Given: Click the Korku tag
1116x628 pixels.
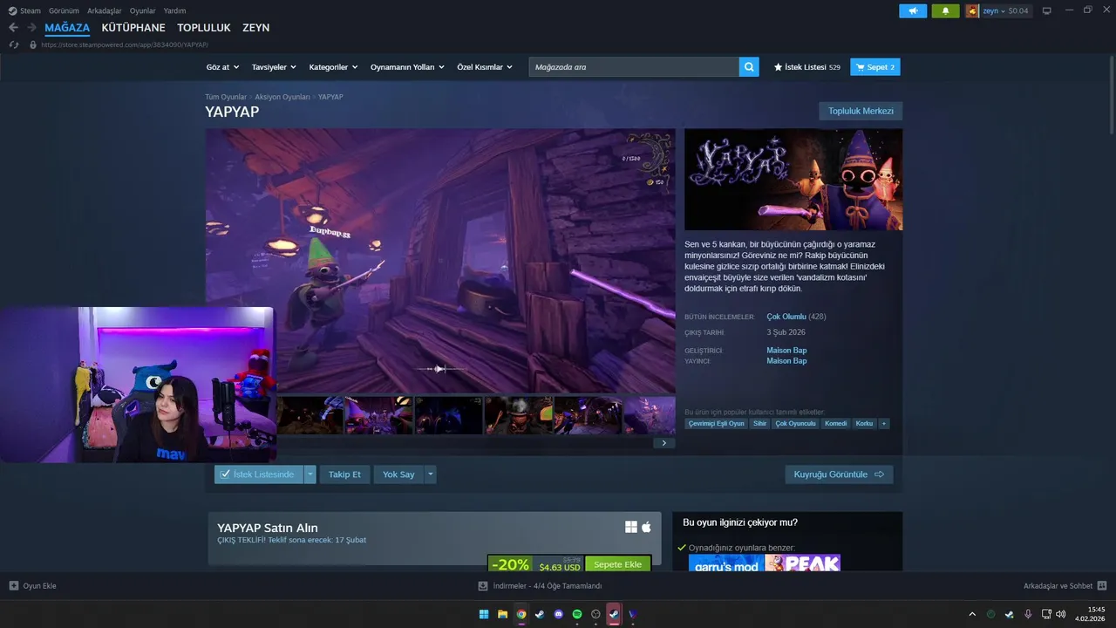Looking at the screenshot, I should [864, 424].
